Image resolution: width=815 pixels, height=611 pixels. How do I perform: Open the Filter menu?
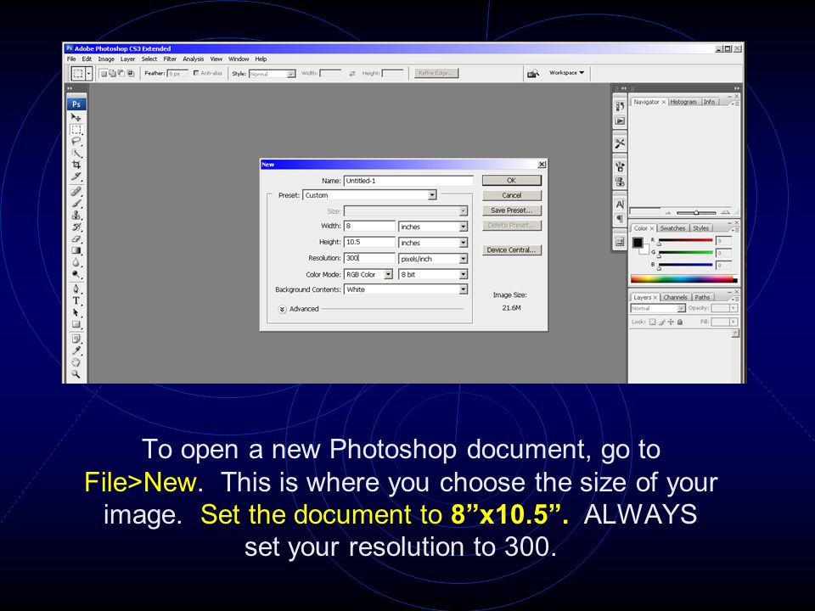(170, 59)
